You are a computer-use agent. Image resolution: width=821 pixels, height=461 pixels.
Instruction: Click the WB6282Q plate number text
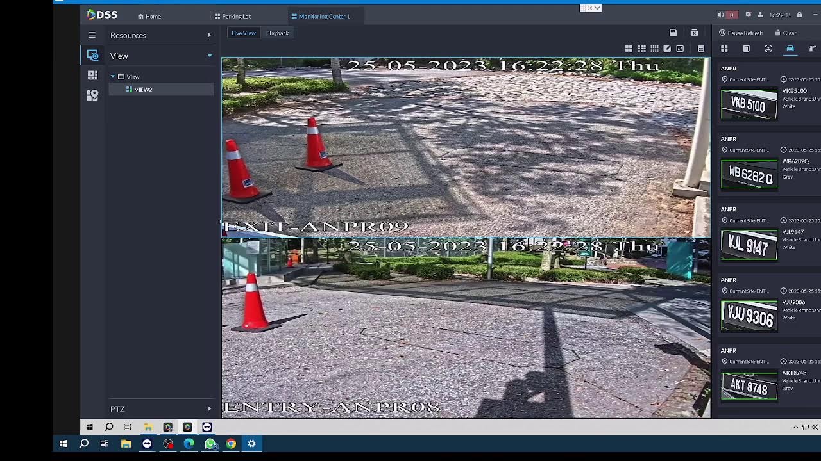(x=795, y=161)
